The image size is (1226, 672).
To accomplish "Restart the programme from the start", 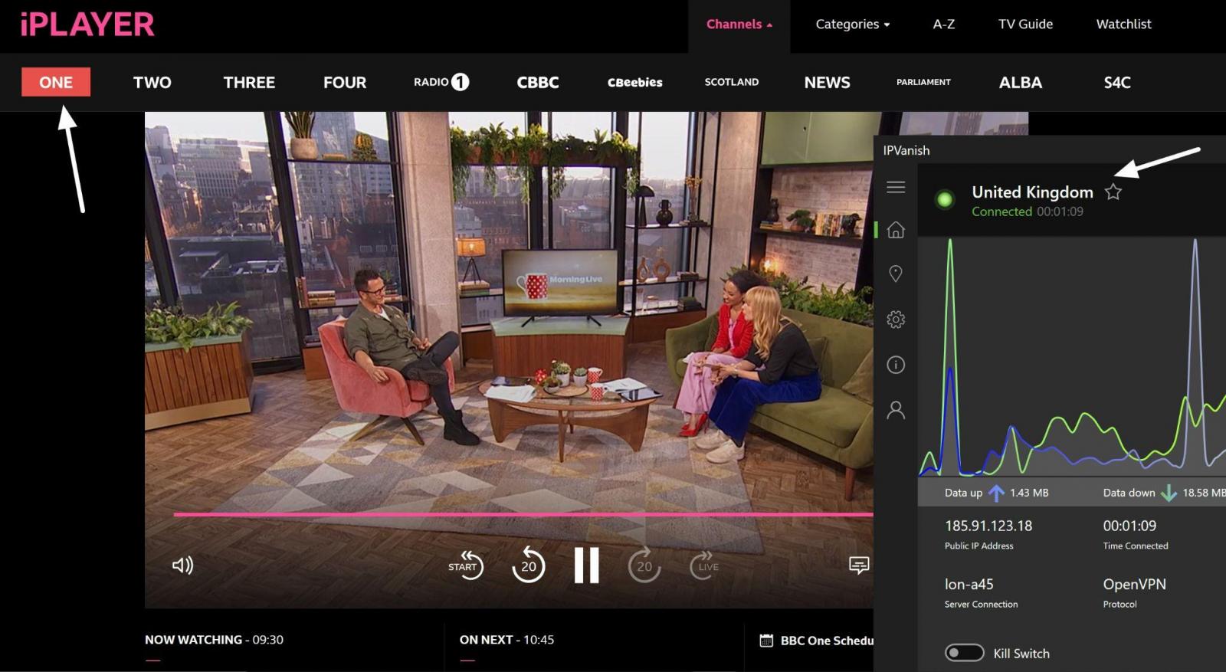I will [x=465, y=565].
